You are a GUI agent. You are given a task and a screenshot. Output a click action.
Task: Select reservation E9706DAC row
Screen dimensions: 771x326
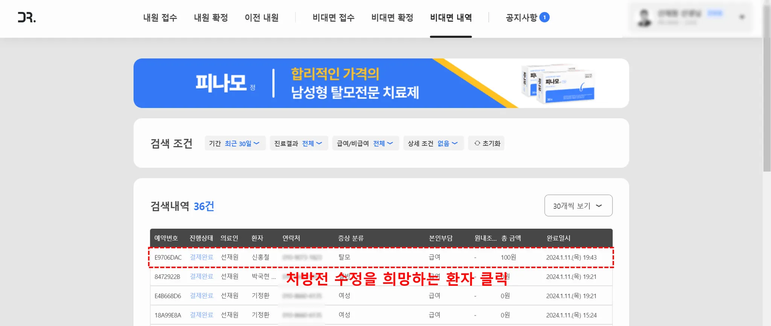tap(381, 258)
